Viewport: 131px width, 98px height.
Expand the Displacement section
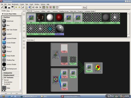point(3,75)
